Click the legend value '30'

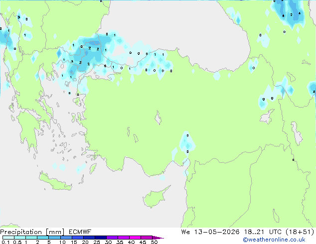(108, 242)
